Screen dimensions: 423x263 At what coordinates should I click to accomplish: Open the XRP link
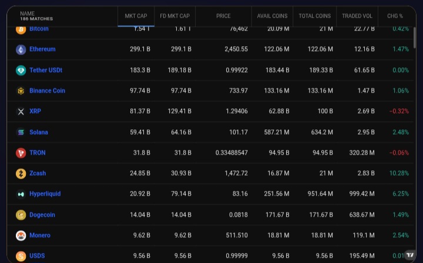point(35,111)
